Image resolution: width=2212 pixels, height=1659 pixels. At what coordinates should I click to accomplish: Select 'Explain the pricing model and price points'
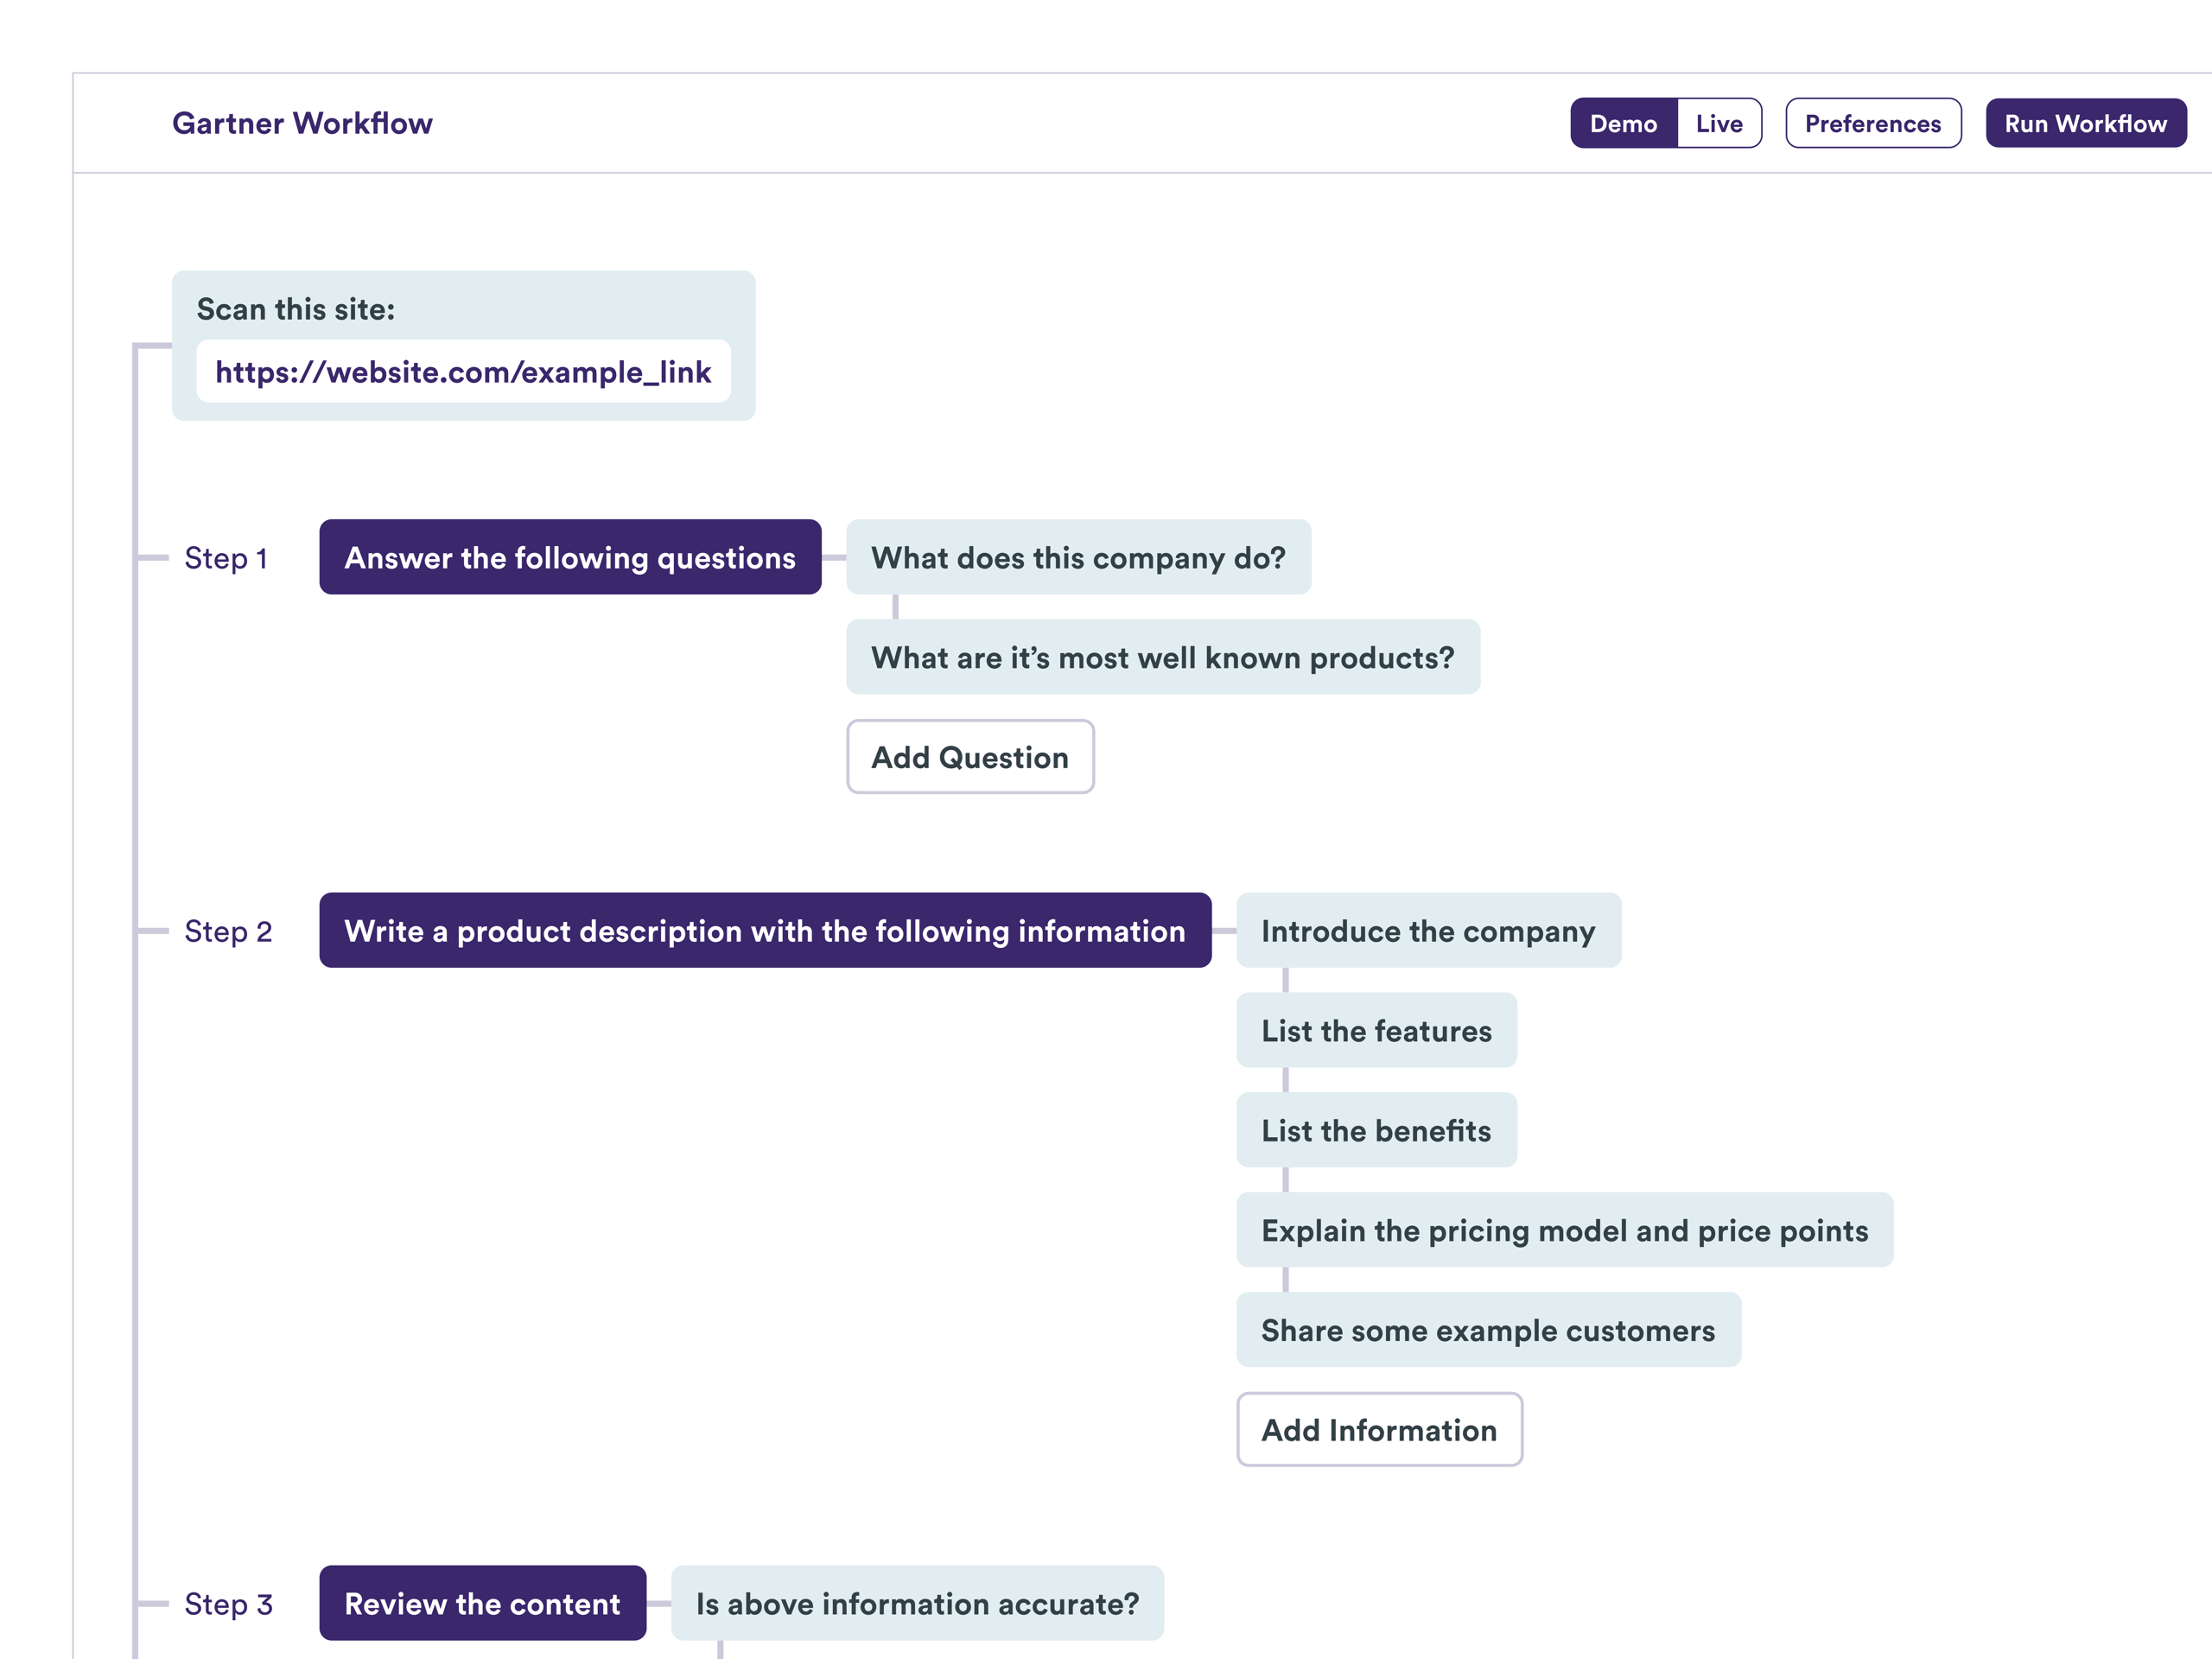[x=1564, y=1230]
